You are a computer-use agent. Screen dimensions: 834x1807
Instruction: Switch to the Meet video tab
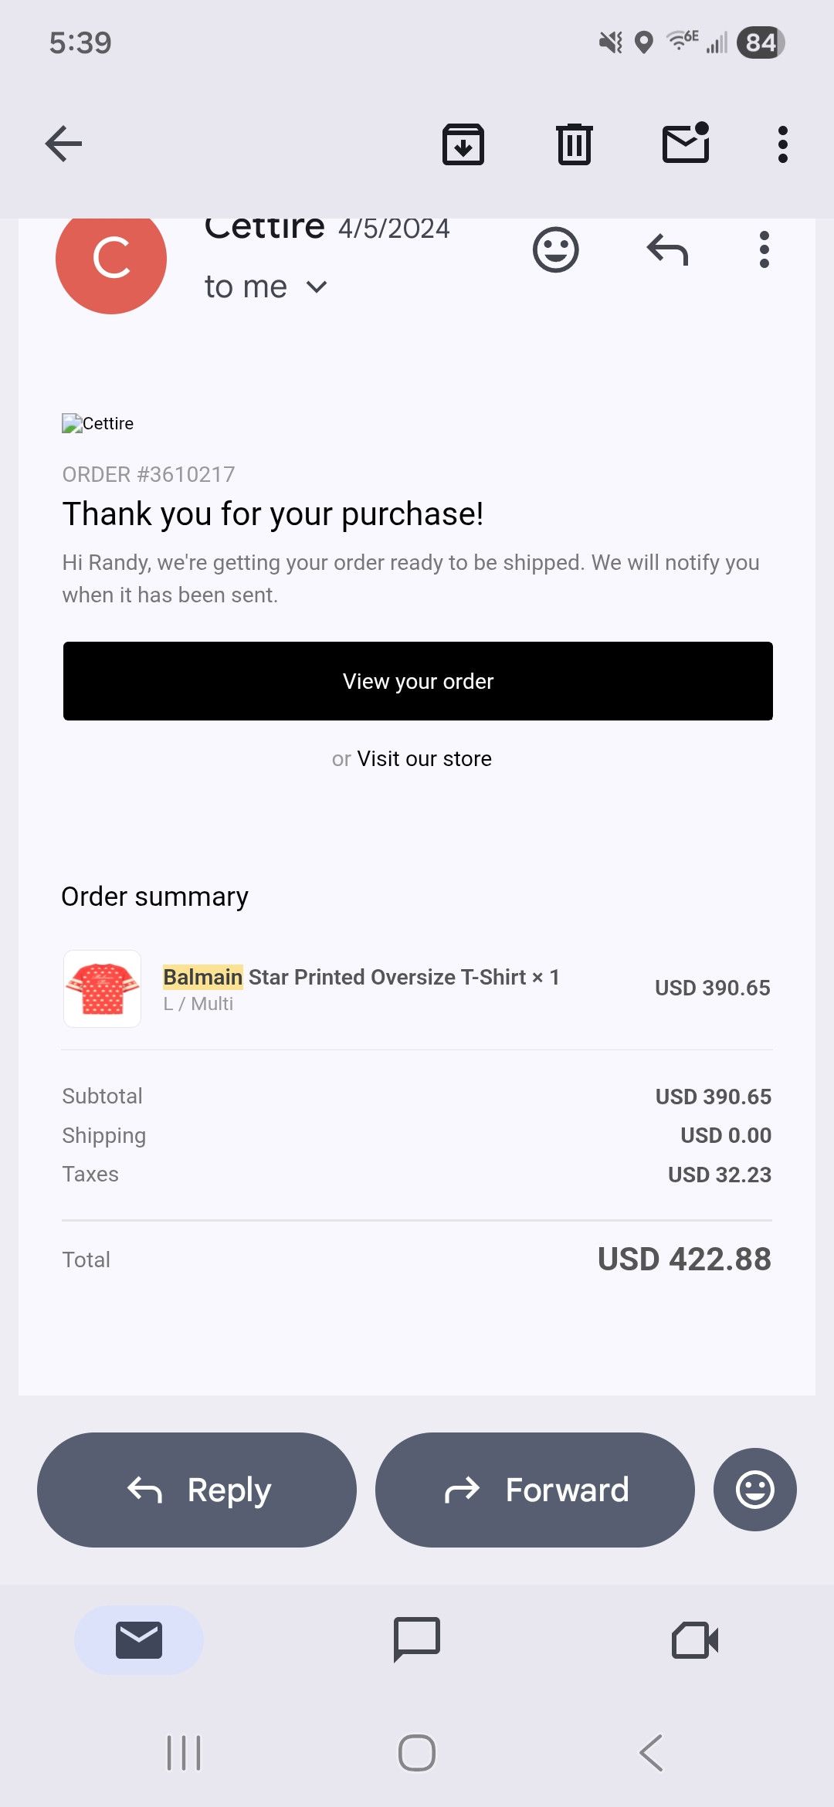695,1640
